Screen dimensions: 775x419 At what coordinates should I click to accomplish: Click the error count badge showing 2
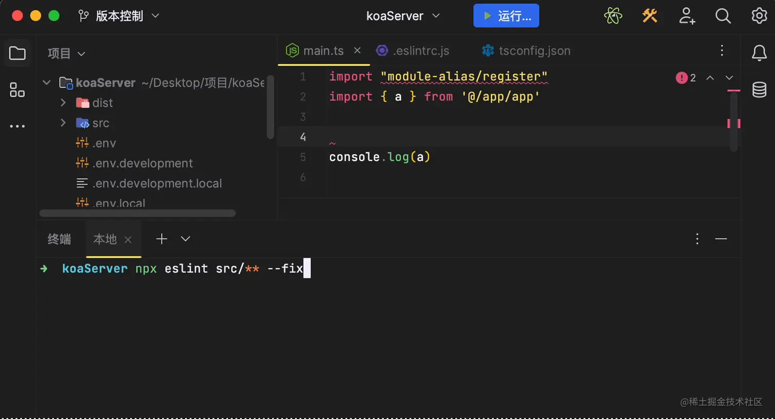pyautogui.click(x=687, y=77)
